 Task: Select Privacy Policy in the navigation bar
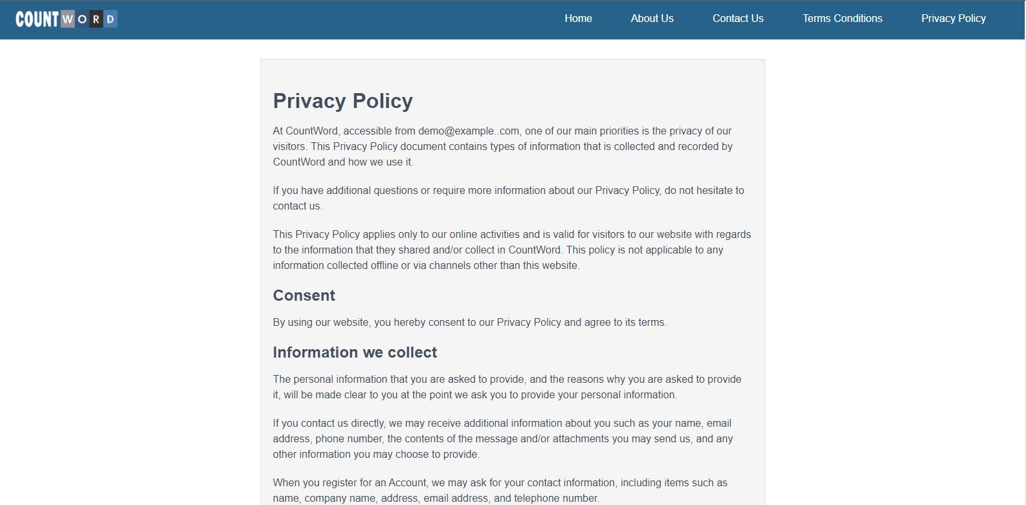click(953, 19)
